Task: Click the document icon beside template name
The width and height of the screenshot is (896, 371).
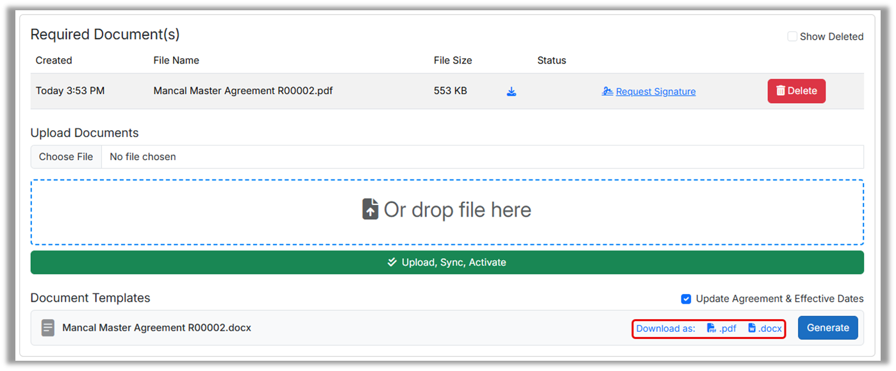Action: coord(48,328)
